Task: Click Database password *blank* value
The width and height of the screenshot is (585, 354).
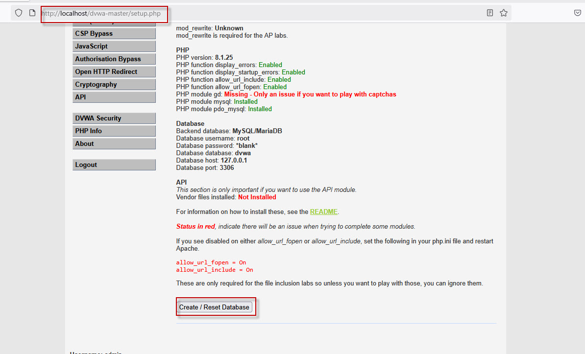Action: (x=246, y=146)
